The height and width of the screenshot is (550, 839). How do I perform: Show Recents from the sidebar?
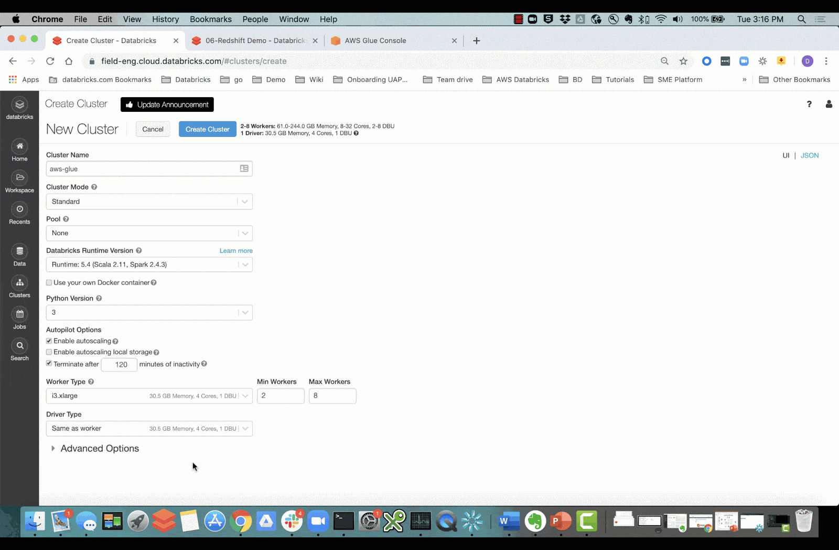[x=19, y=214]
